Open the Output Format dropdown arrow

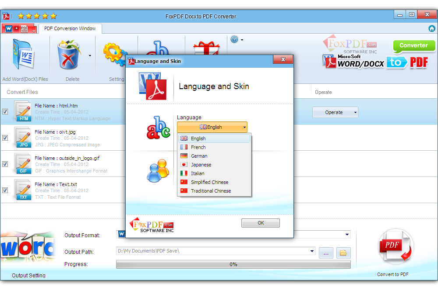[x=347, y=234]
